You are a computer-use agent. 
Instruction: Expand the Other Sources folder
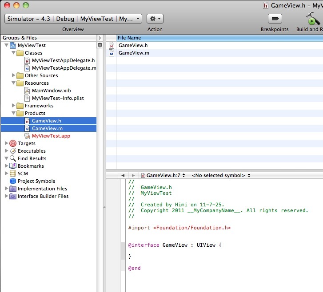pos(14,75)
